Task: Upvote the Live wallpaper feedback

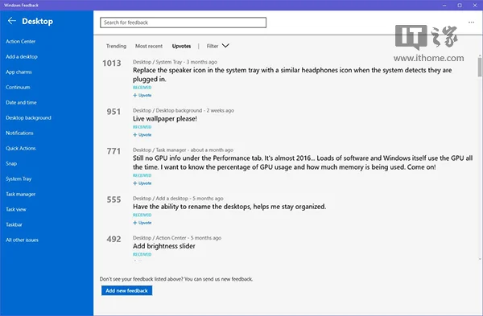Action: [142, 135]
